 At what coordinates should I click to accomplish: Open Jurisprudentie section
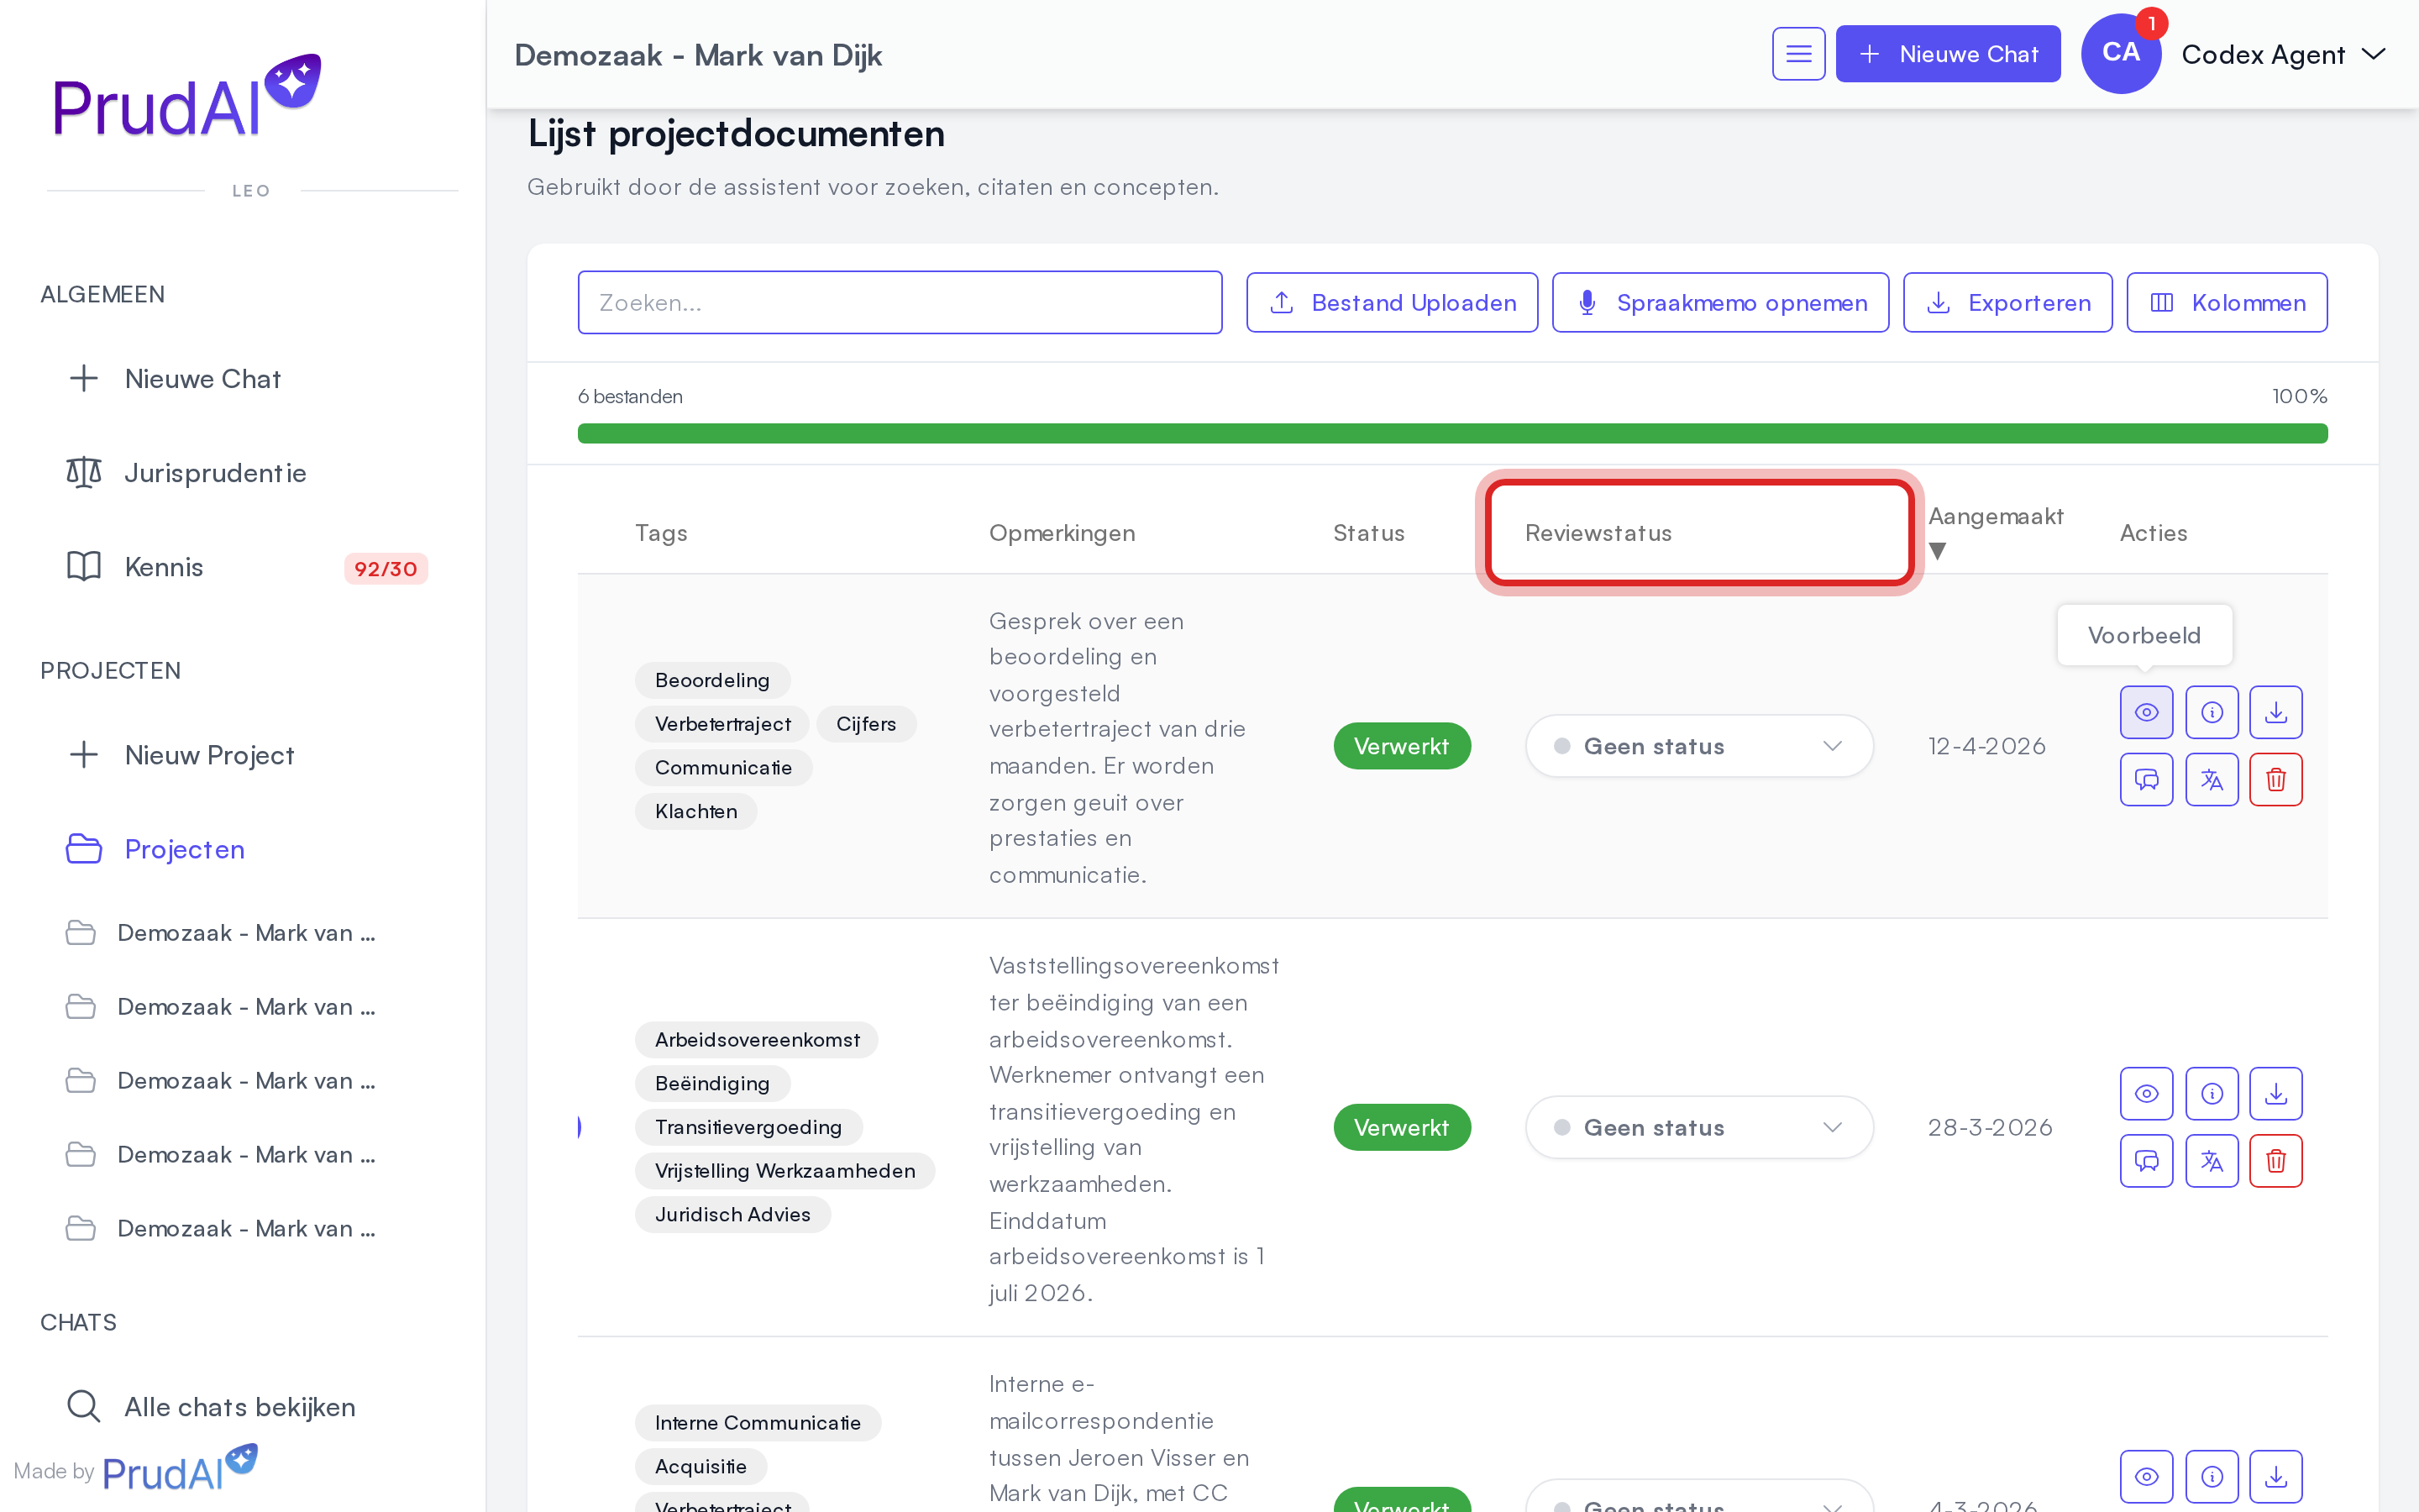click(186, 473)
